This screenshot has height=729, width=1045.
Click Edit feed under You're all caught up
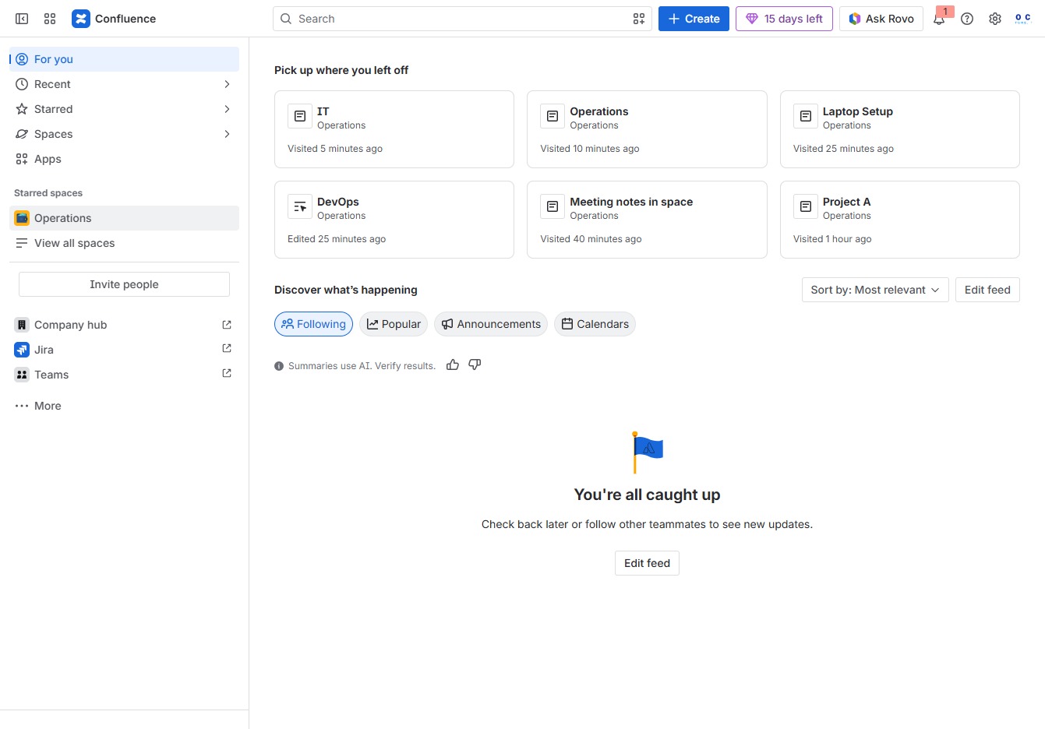647,563
